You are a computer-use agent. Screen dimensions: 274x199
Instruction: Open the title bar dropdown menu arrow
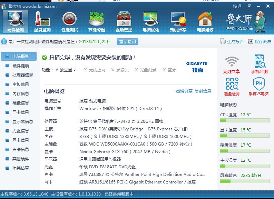(249, 6)
